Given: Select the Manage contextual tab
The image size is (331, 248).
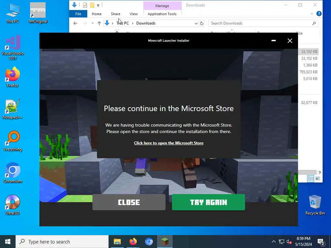Looking at the screenshot, I should [x=162, y=6].
